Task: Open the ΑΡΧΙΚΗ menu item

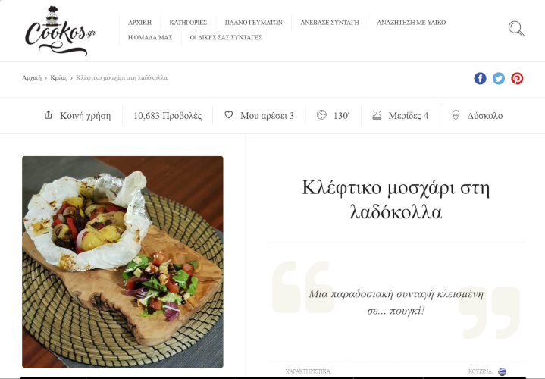Action: (x=139, y=23)
